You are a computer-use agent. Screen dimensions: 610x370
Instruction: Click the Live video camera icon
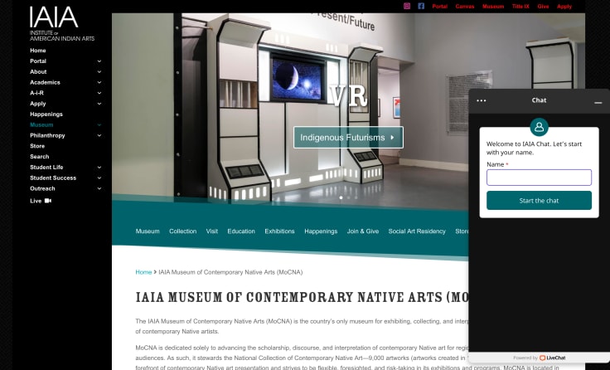point(48,201)
